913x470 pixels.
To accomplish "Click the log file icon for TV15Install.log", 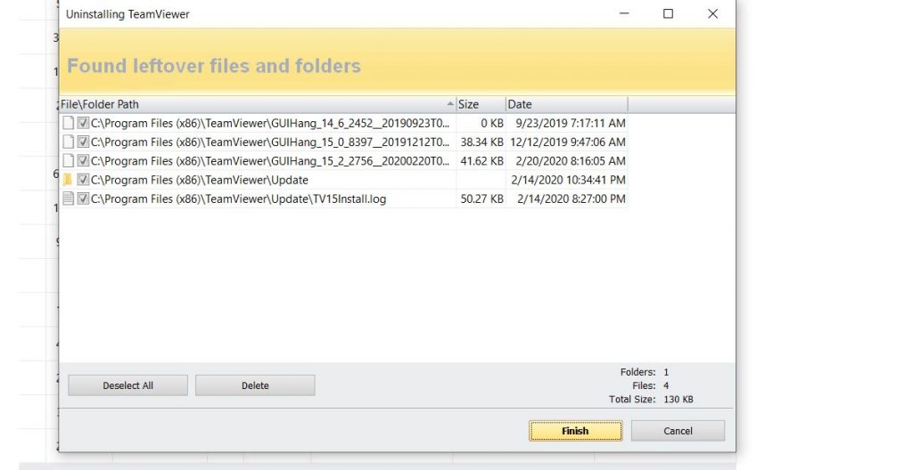I will (x=69, y=199).
